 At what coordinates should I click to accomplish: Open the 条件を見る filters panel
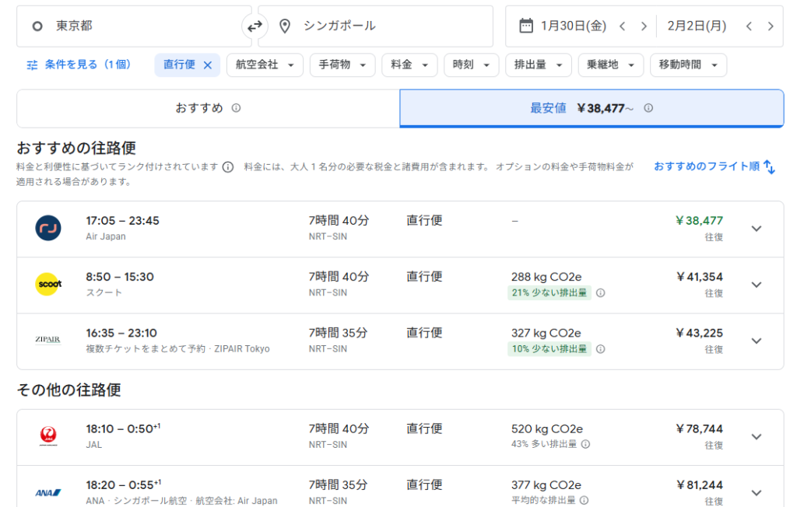tap(79, 65)
